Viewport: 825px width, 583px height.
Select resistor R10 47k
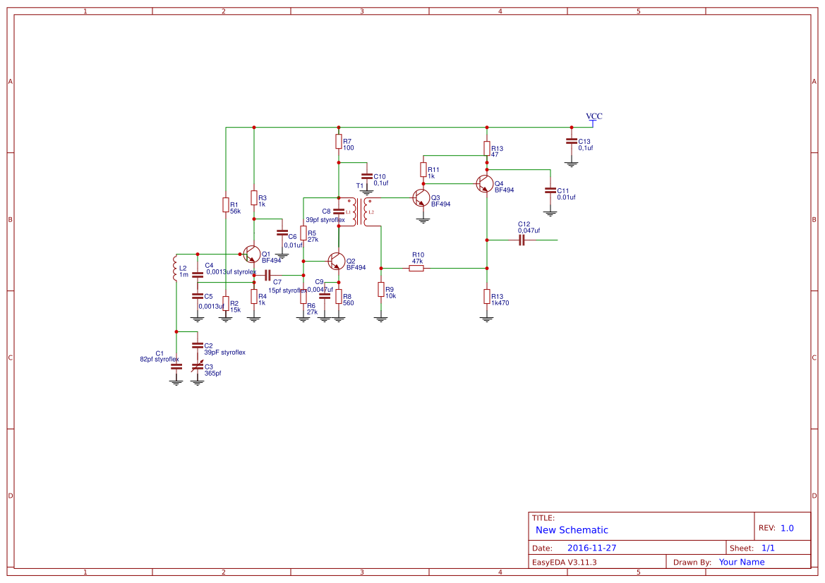(416, 266)
